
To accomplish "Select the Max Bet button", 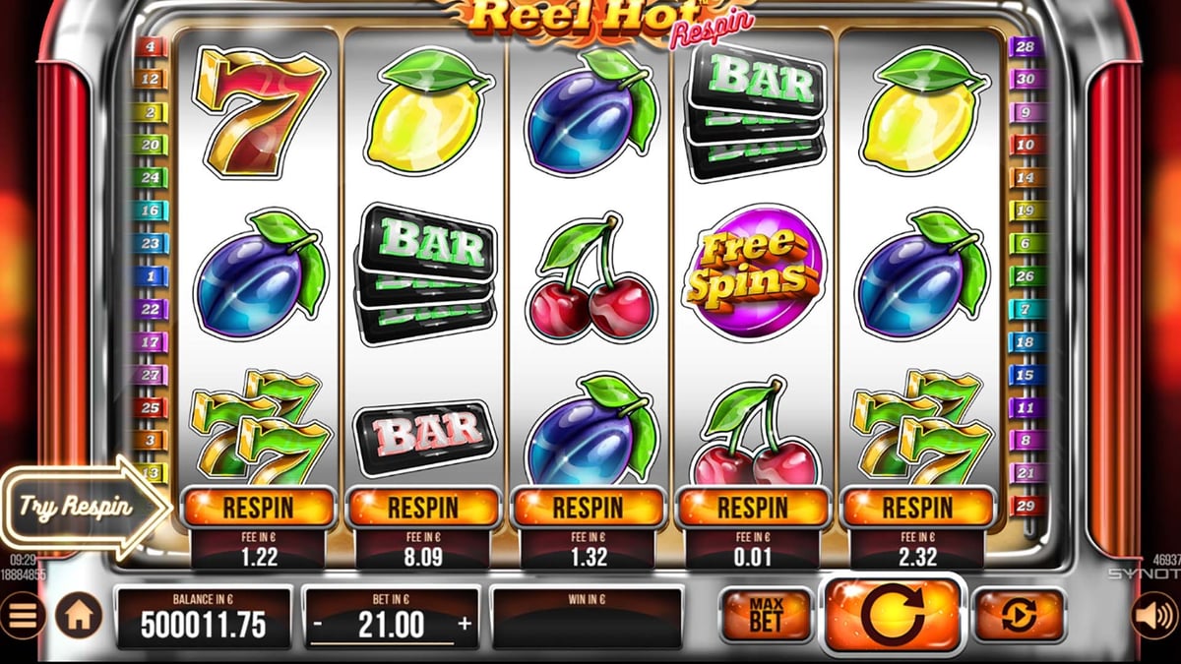I will (767, 616).
